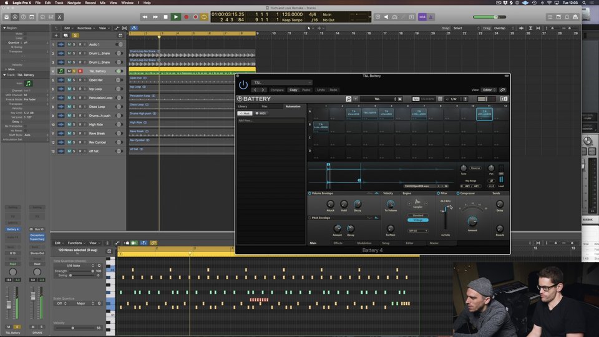Select the Vintage engine mode
This screenshot has height=337, width=599.
tap(418, 220)
